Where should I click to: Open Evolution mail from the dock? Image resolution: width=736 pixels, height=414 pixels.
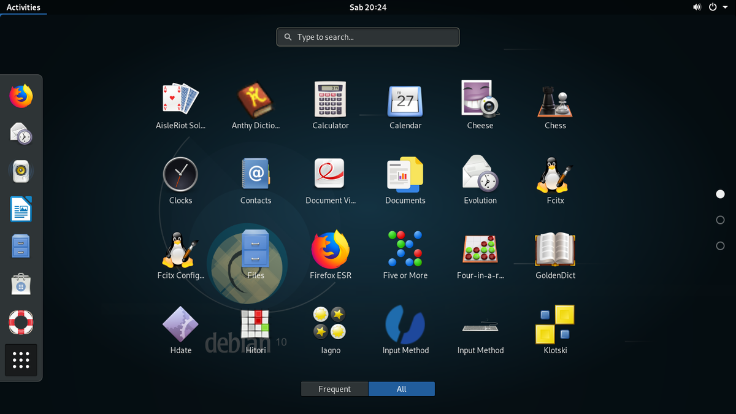pos(21,134)
